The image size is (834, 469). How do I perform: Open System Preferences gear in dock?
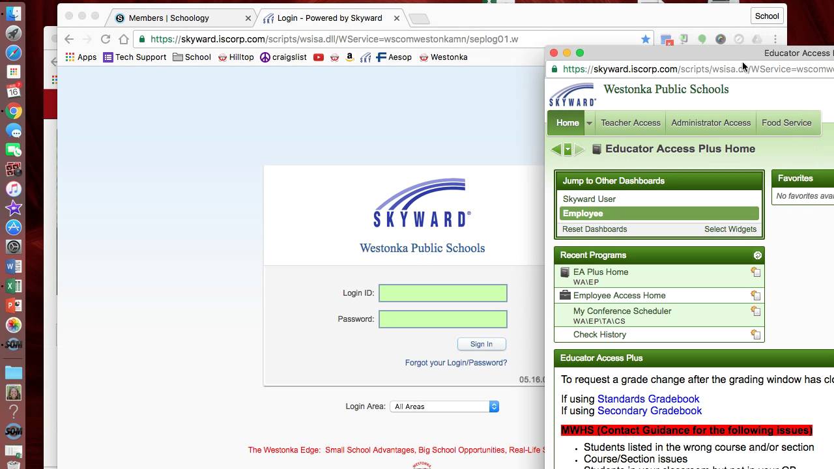click(x=14, y=247)
